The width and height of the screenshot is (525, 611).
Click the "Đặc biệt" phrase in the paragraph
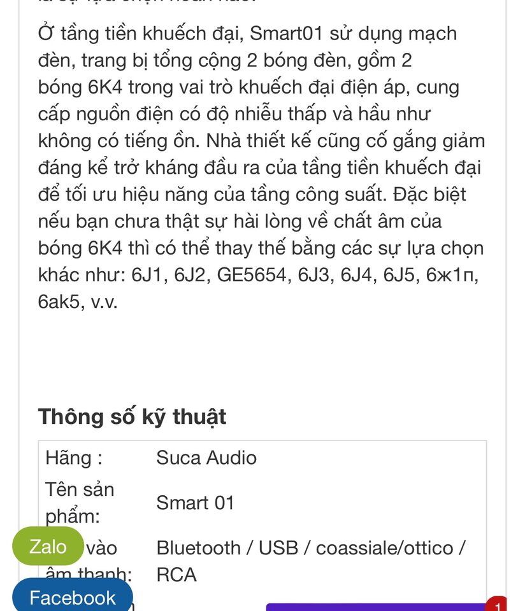[429, 195]
